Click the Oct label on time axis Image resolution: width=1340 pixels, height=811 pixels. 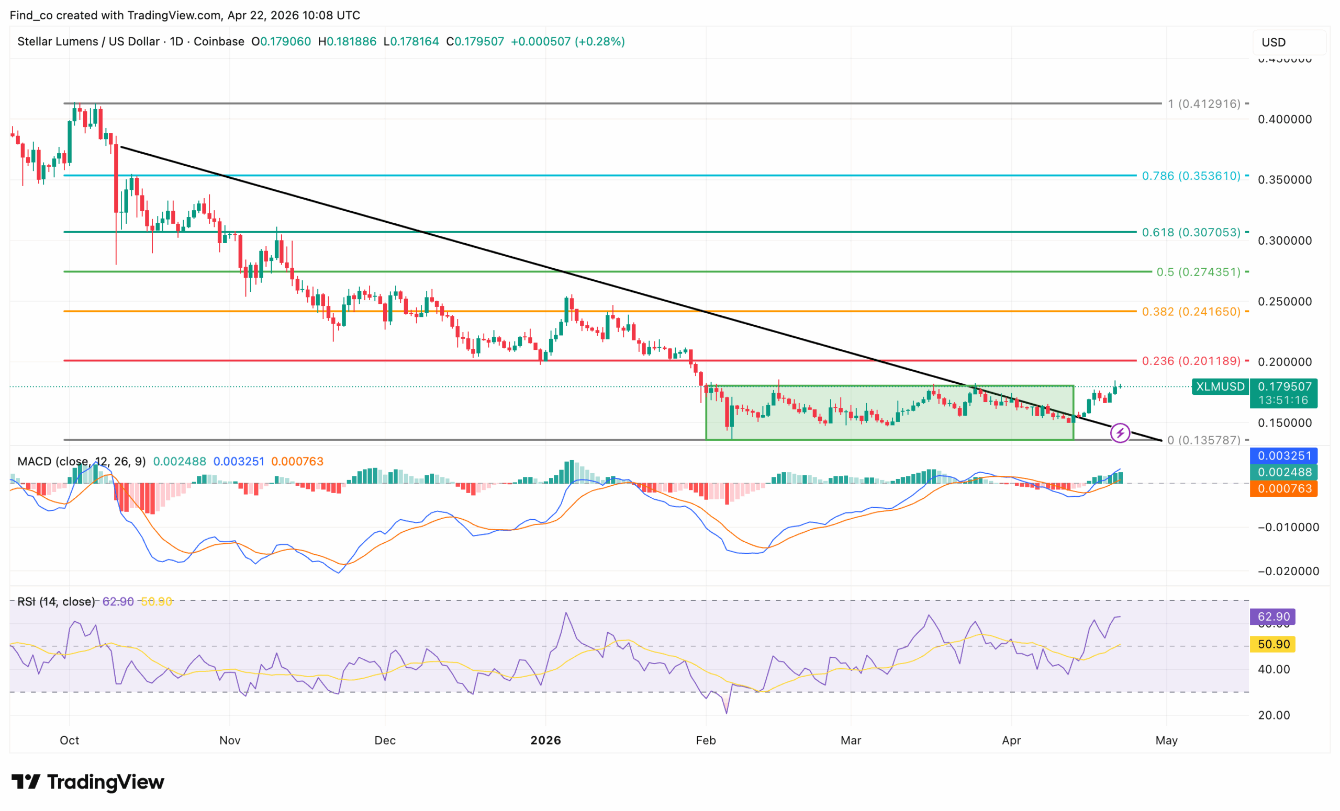click(x=69, y=740)
